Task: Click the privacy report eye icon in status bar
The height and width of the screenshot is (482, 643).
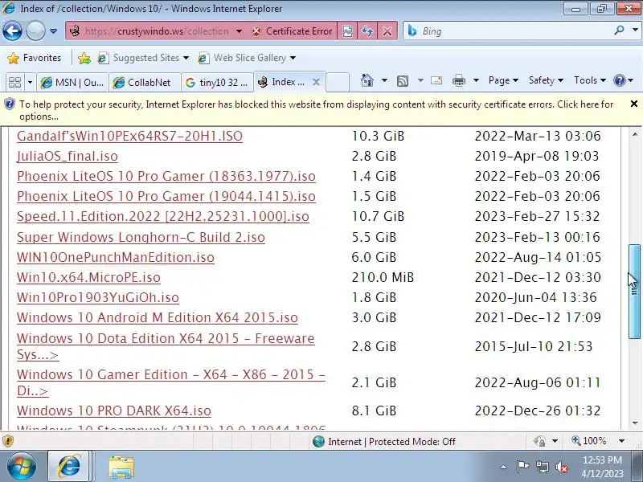Action: 539,441
